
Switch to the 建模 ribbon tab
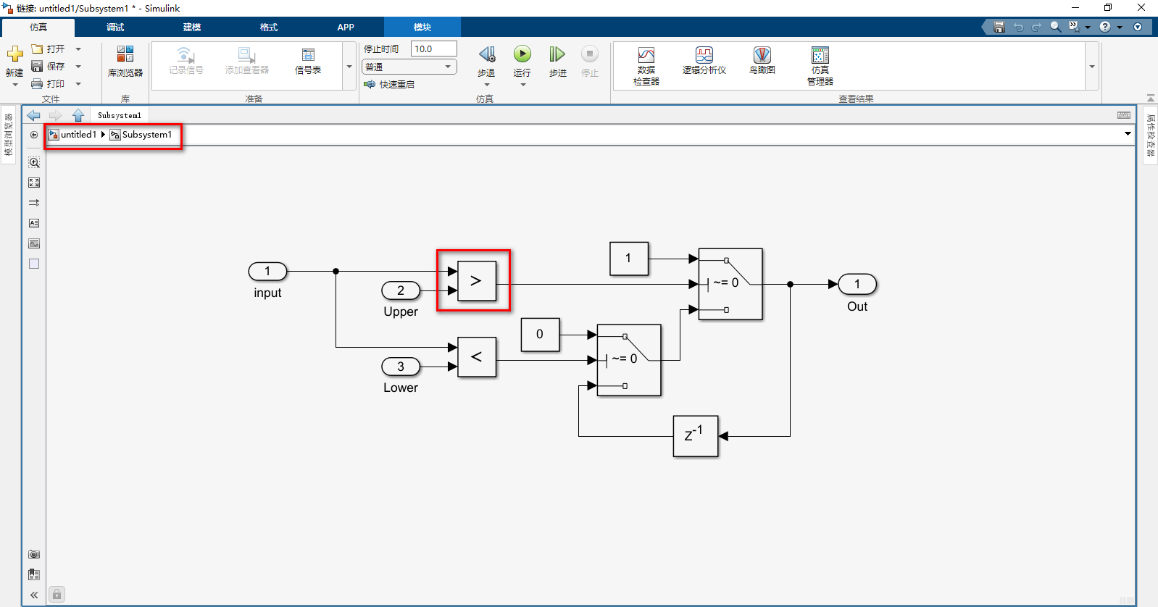point(192,28)
